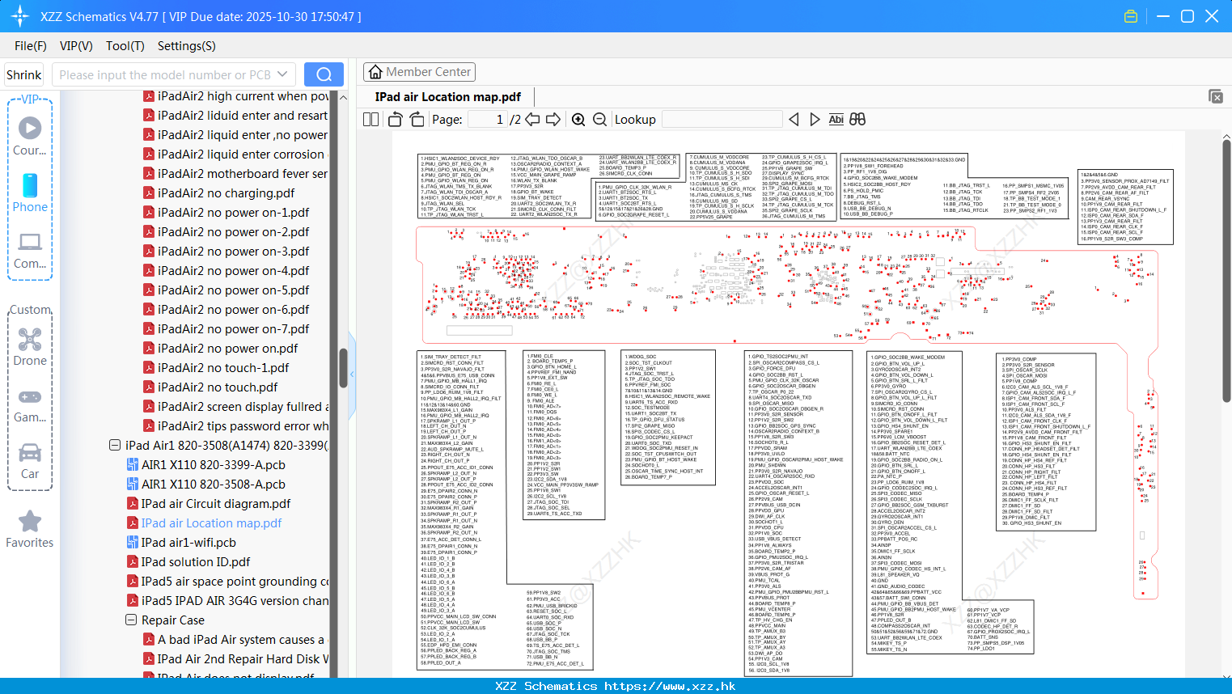Open IPad air1-wifi.pcb

(188, 542)
